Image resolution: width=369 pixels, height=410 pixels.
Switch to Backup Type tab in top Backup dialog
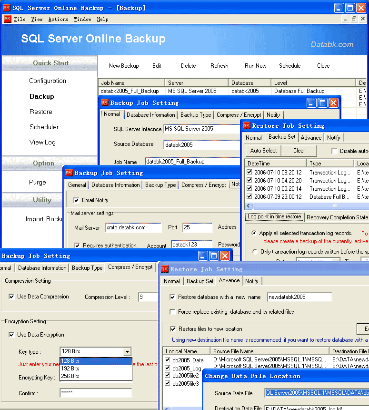(x=196, y=115)
